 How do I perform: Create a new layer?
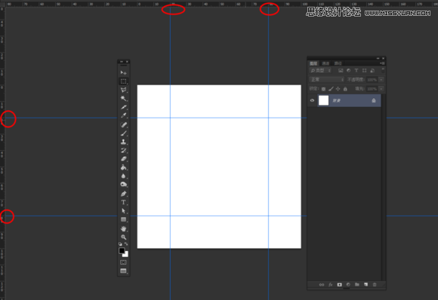(x=366, y=285)
